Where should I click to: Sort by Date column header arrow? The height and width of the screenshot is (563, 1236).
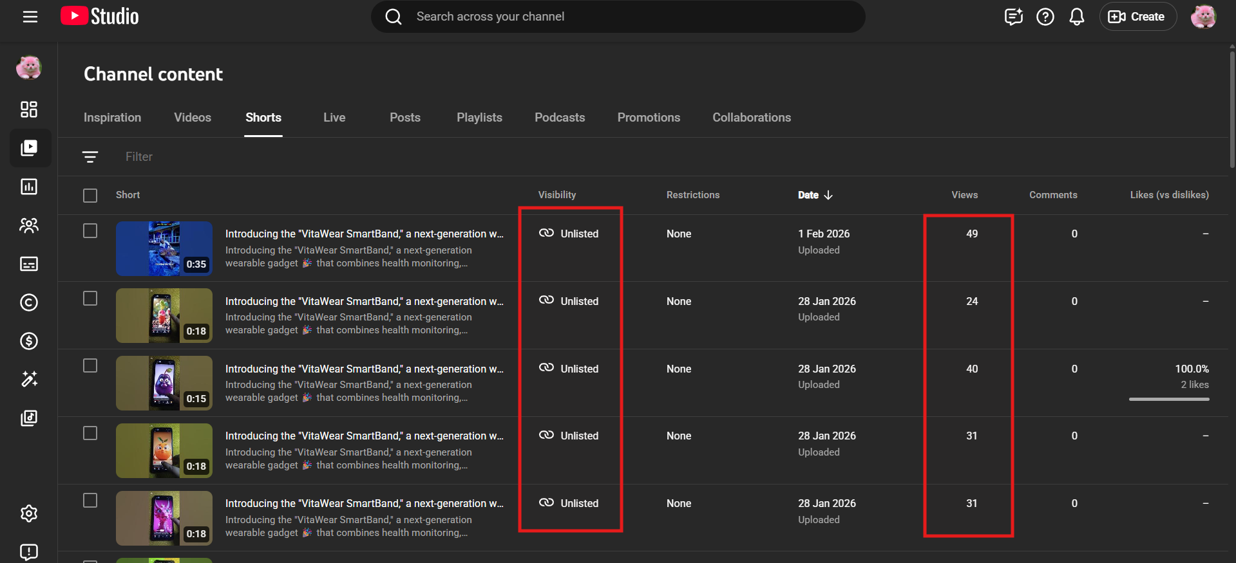click(x=828, y=195)
